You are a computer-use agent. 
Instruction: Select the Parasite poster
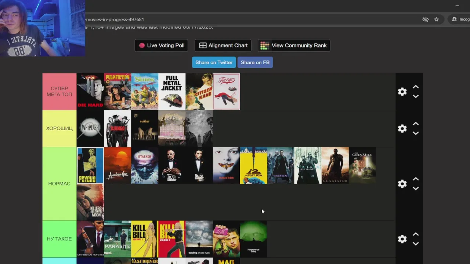click(117, 239)
